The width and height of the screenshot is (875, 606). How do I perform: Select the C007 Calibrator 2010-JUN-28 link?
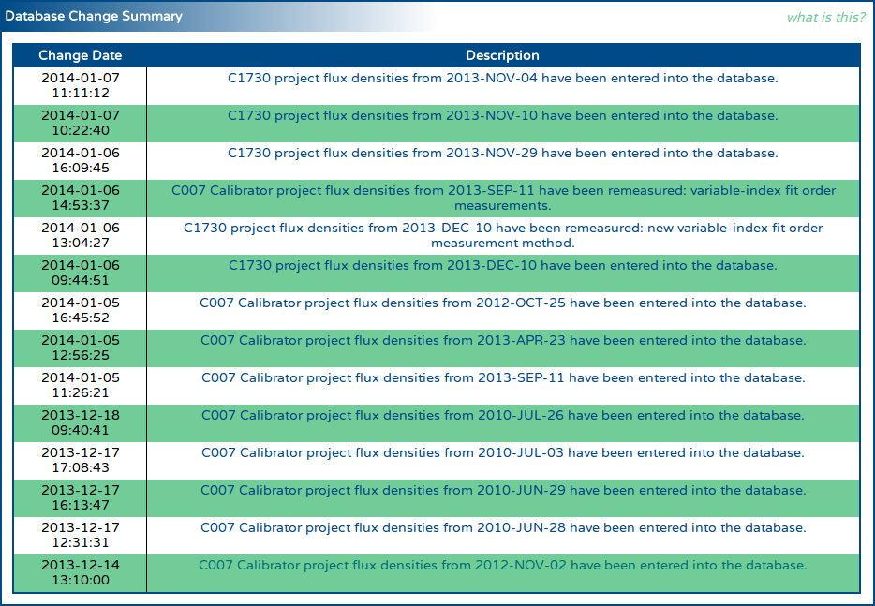click(502, 528)
